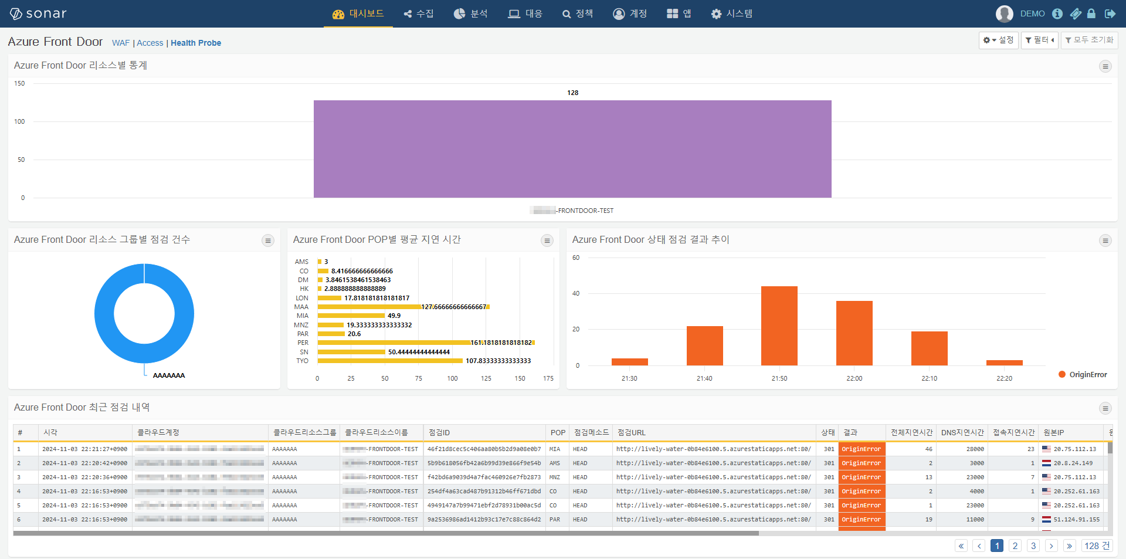
Task: Expand the 필터 filter panel
Action: 1040,40
